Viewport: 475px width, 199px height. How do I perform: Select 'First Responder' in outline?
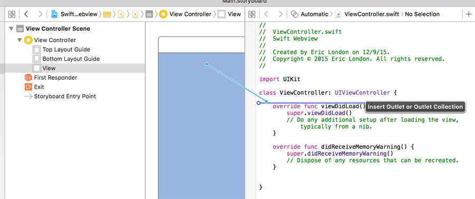55,78
